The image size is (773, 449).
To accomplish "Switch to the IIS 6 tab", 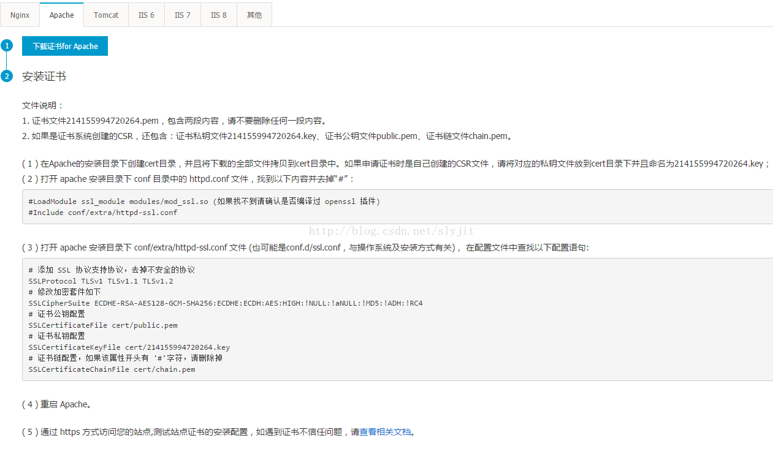I will [x=147, y=15].
